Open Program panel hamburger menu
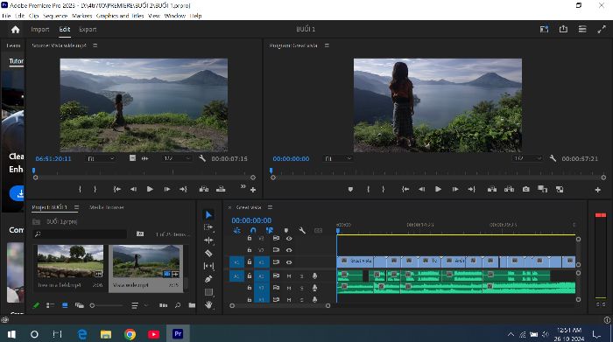The height and width of the screenshot is (342, 613). pyautogui.click(x=327, y=45)
